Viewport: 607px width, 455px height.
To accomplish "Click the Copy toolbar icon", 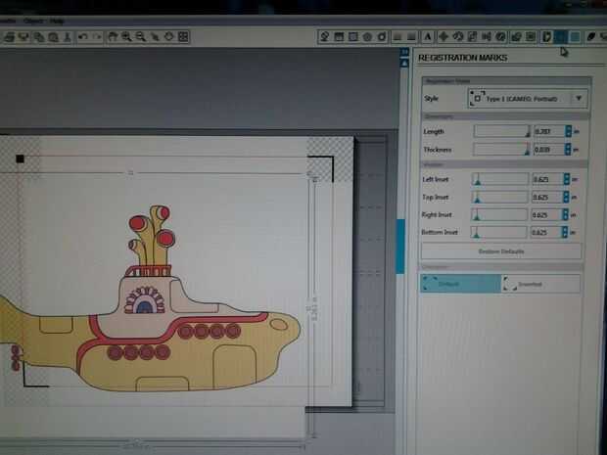I will pyautogui.click(x=38, y=37).
